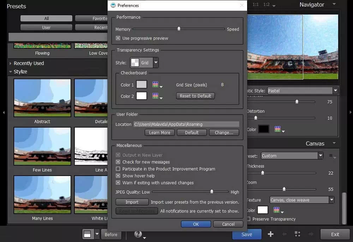The width and height of the screenshot is (353, 242).
Task: Click Reset to Default button
Action: tap(196, 96)
